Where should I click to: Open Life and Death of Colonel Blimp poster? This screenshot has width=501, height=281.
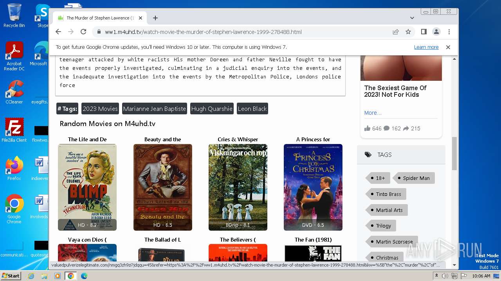click(x=87, y=187)
